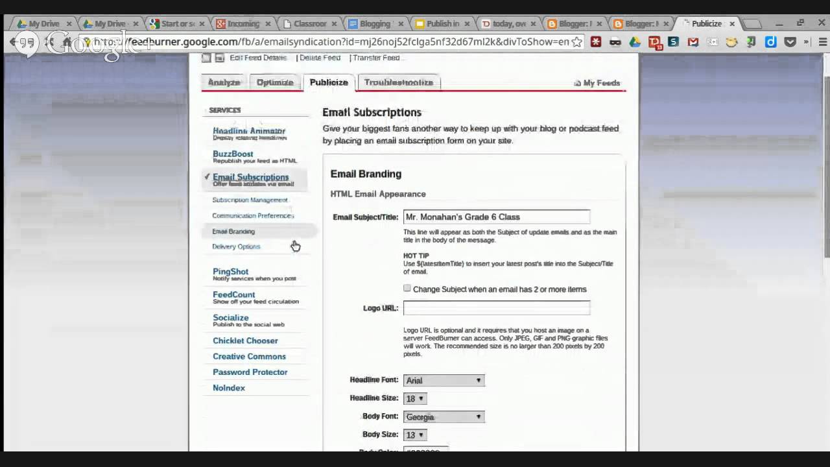Click the feed icon left of Edit Feed Details

click(220, 58)
